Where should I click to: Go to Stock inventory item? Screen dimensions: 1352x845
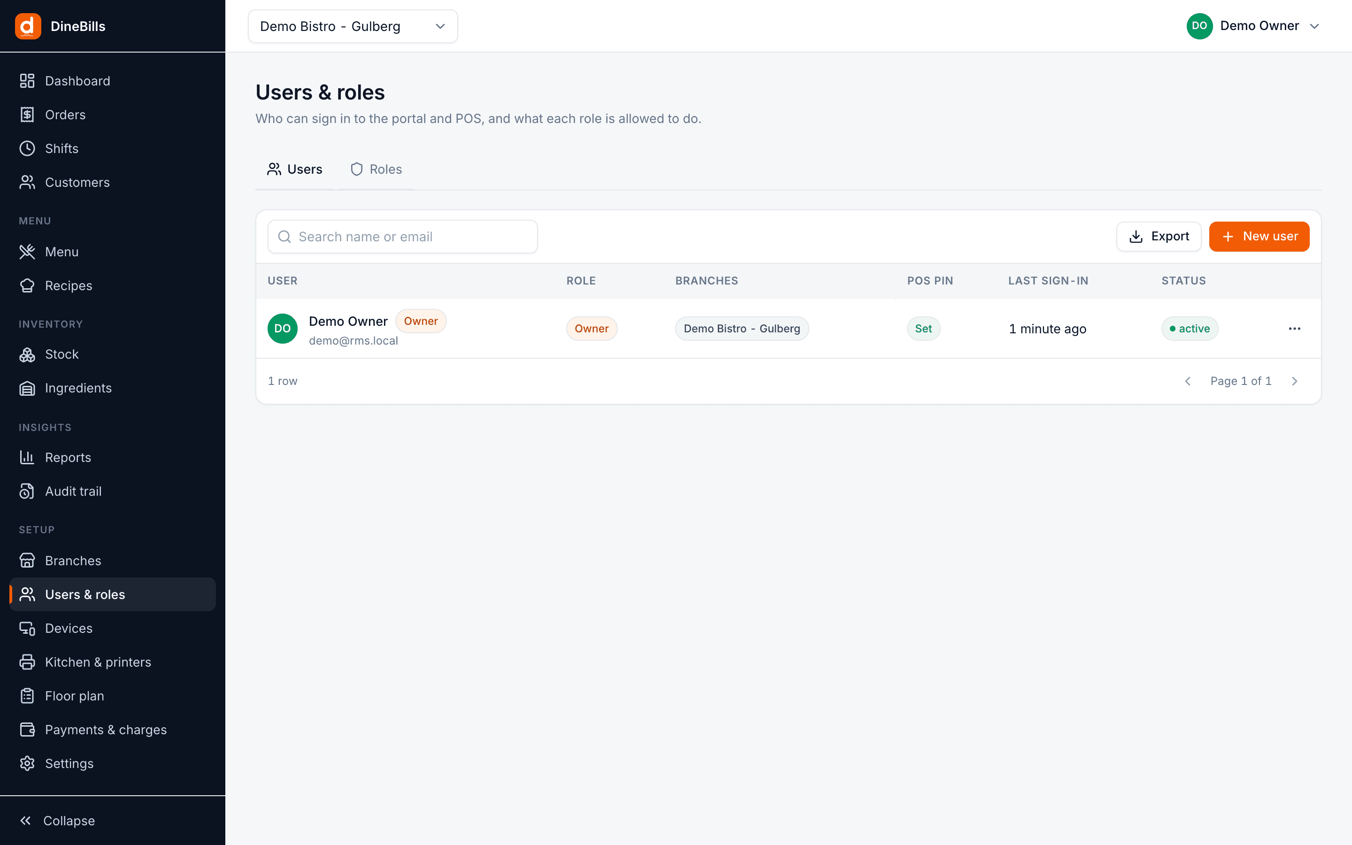112,354
